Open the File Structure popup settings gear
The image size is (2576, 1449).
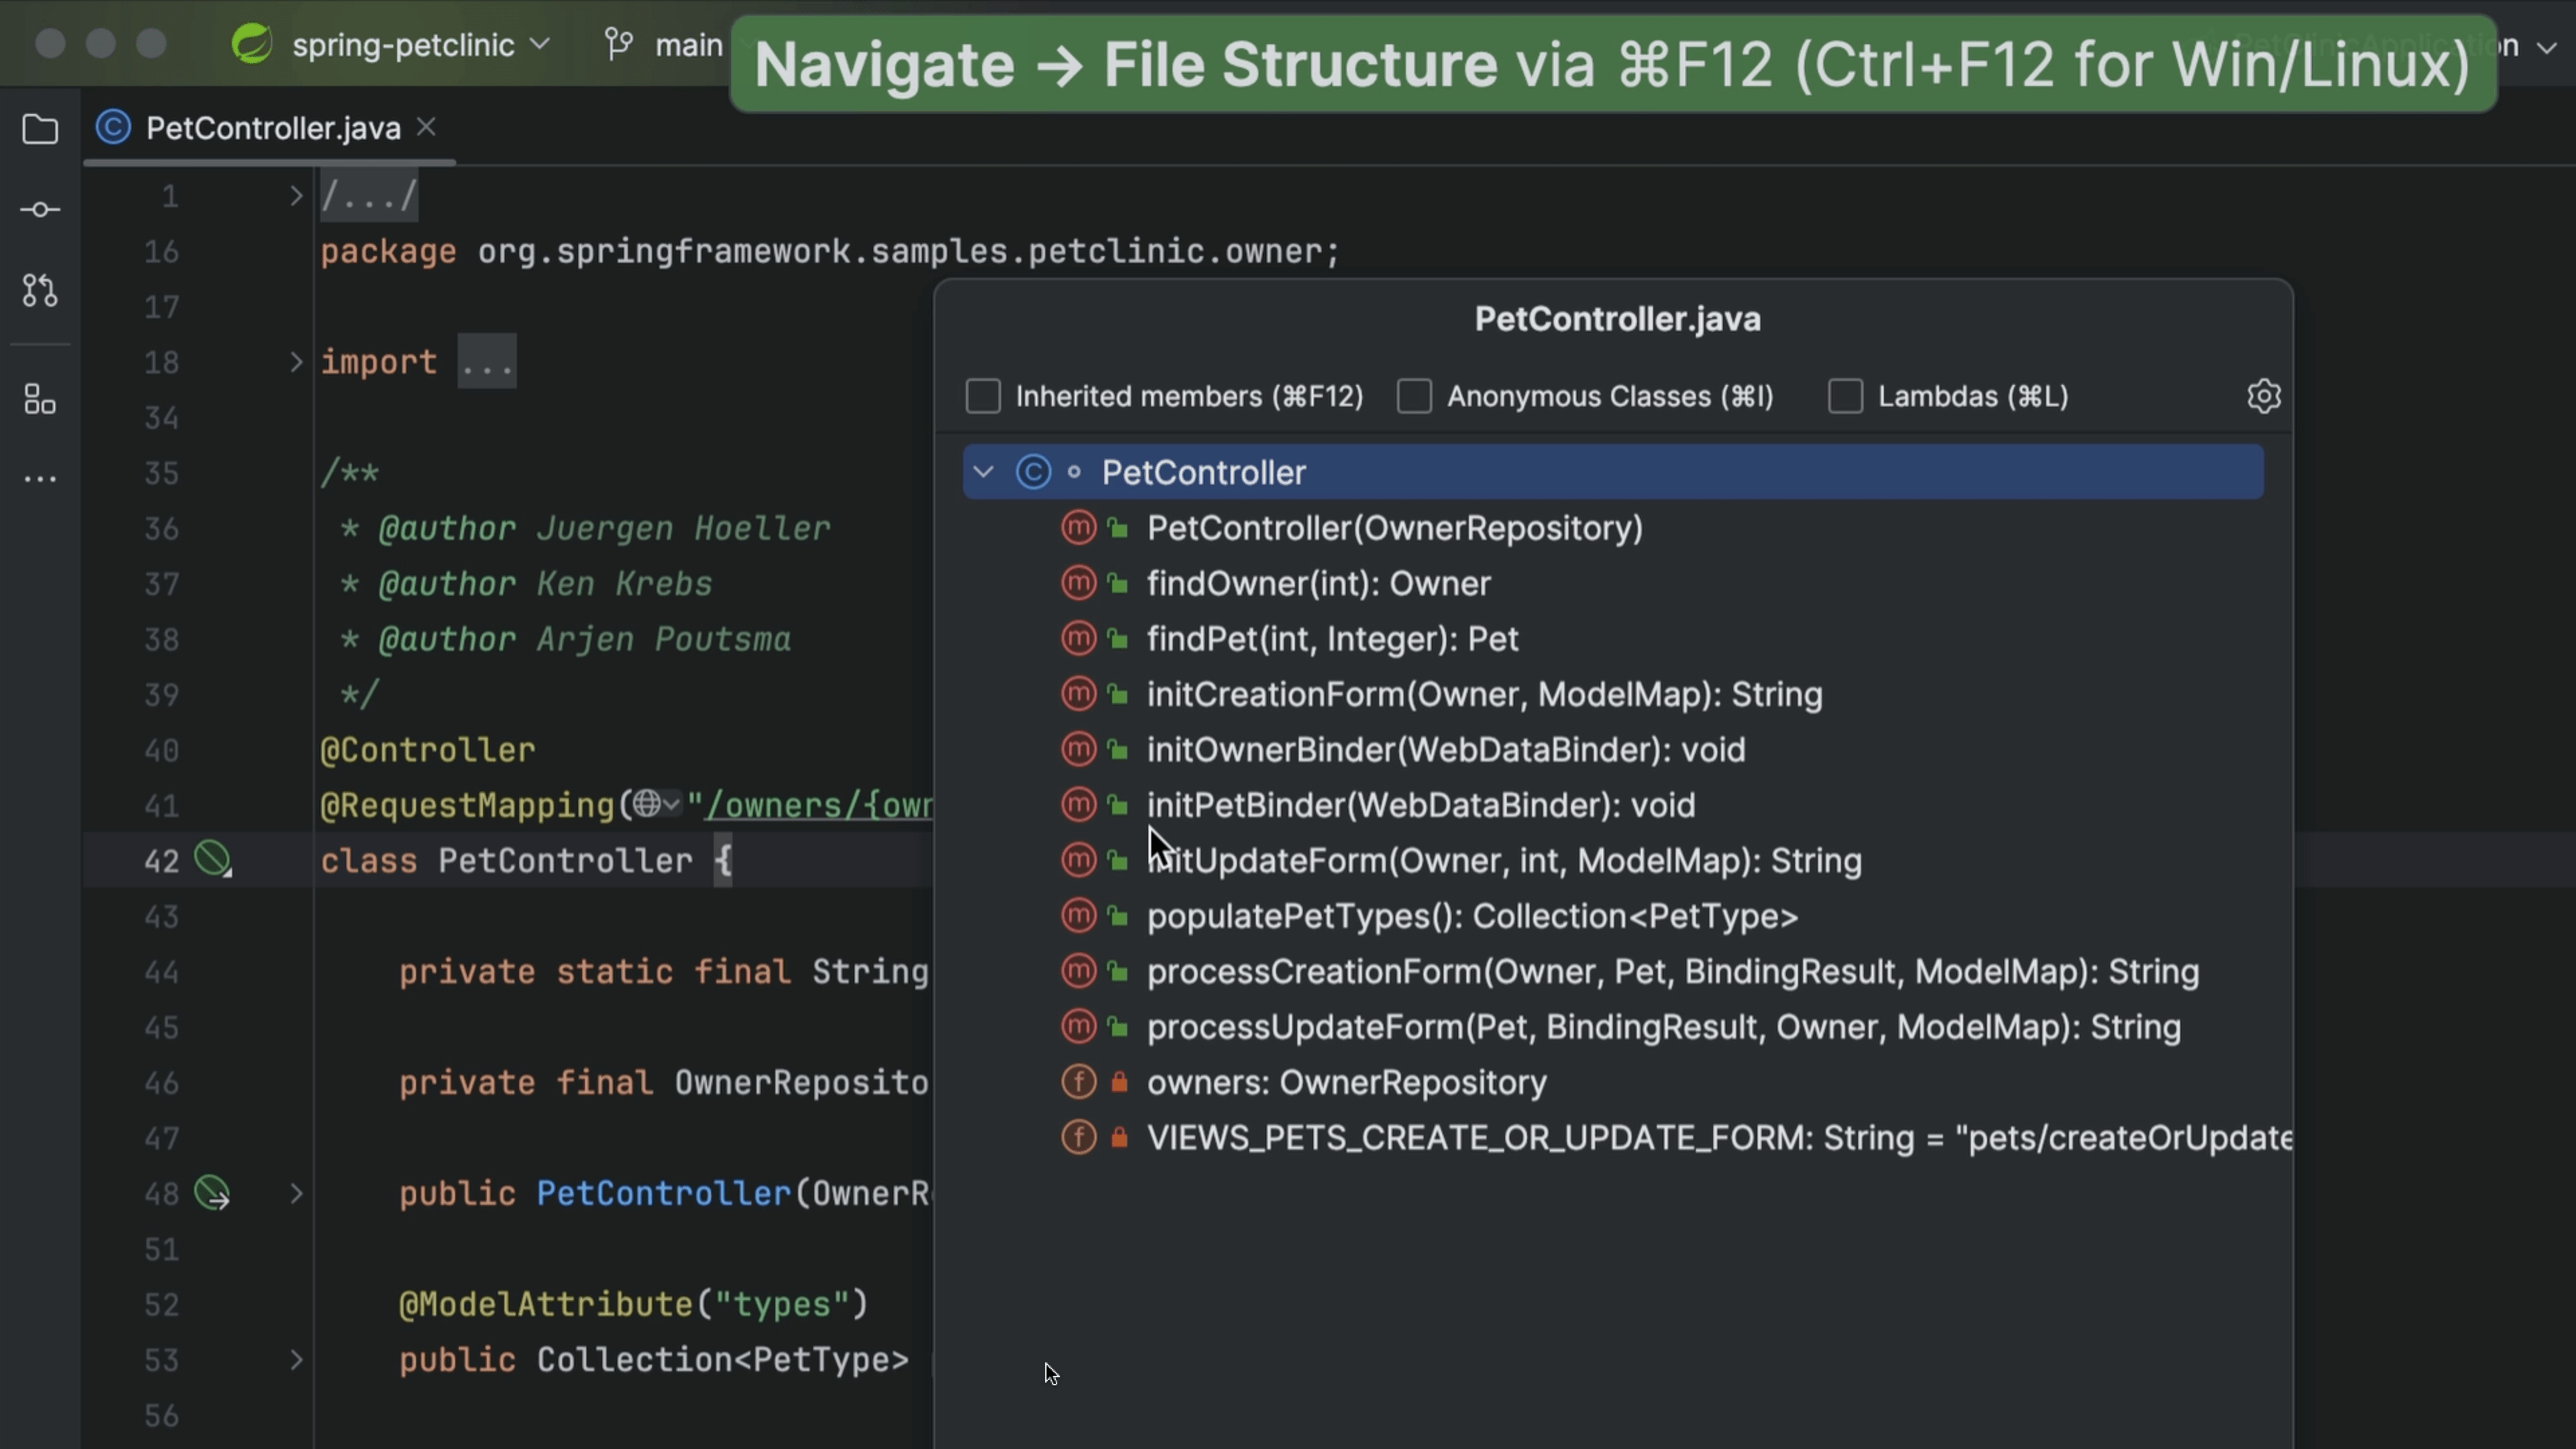(x=2264, y=395)
